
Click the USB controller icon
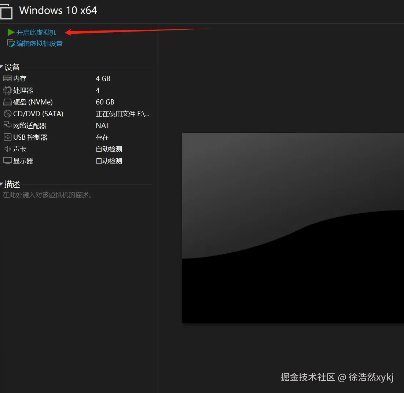click(x=7, y=137)
